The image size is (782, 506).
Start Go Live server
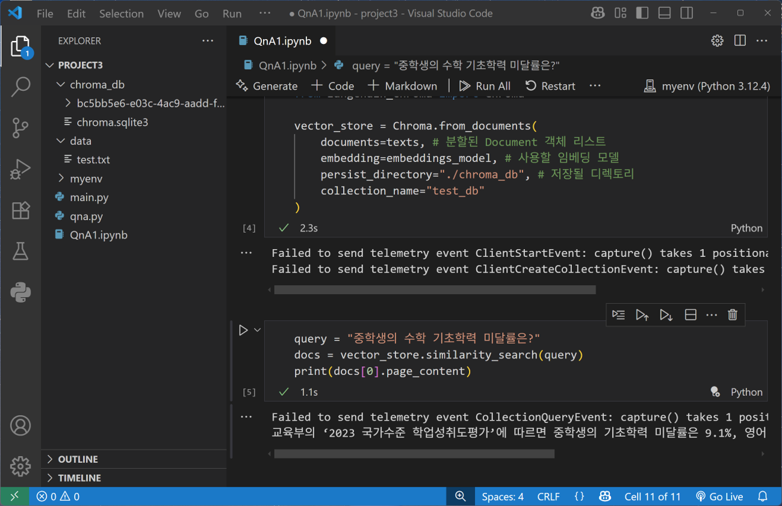[x=719, y=496]
